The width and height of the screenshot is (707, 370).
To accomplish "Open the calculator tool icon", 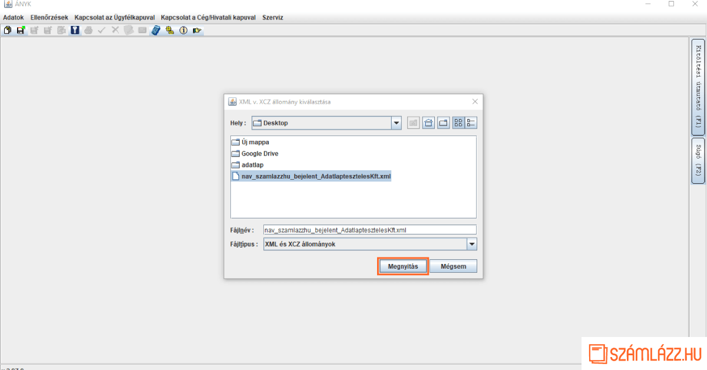I will (156, 30).
